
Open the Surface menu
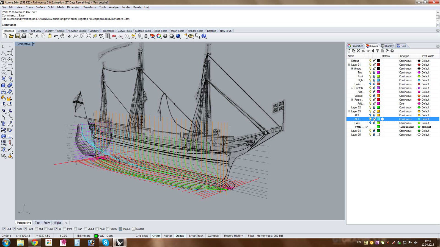point(40,7)
